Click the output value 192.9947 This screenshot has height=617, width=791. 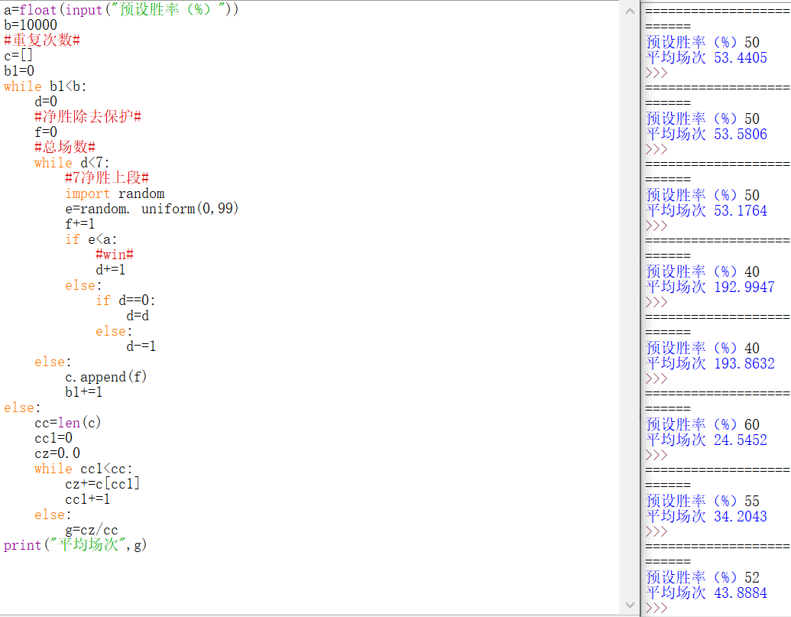click(x=744, y=287)
